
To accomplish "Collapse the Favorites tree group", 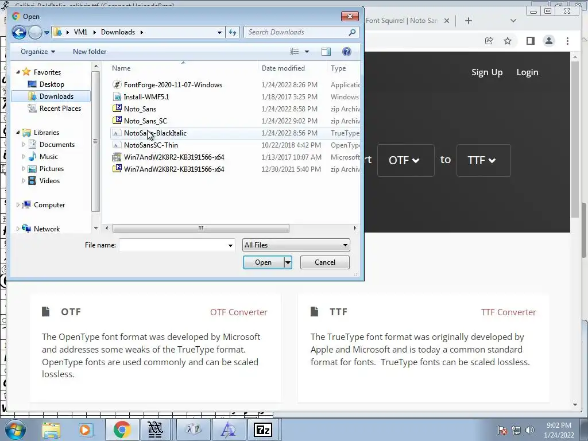I will 18,72.
